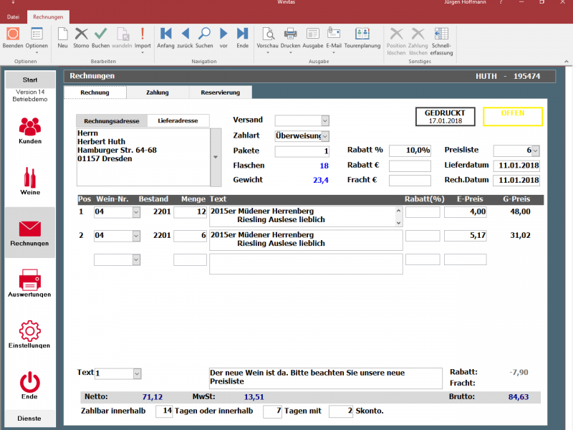Click the Neu new invoice icon

pos(62,34)
